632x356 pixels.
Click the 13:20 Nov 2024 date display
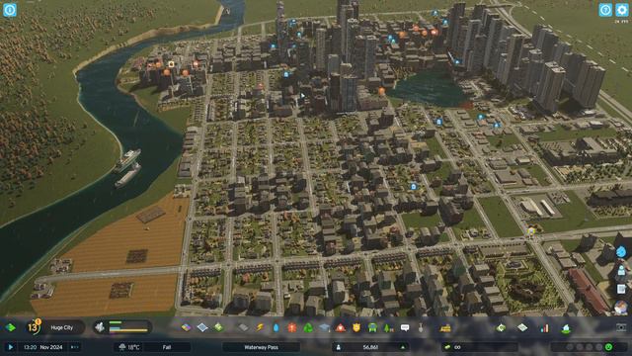[41, 347]
